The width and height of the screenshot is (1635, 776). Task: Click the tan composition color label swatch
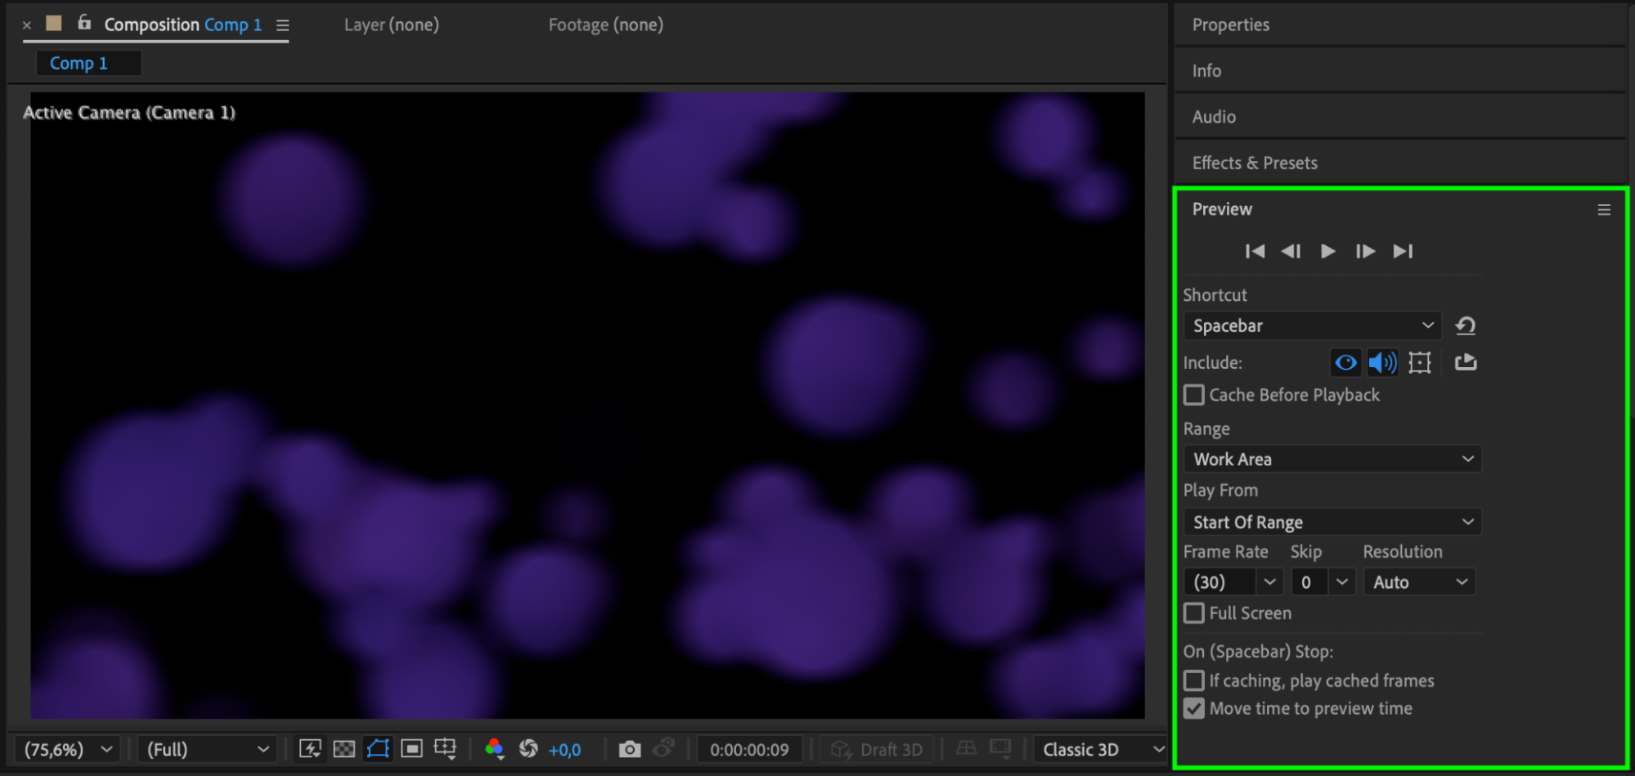(x=54, y=24)
